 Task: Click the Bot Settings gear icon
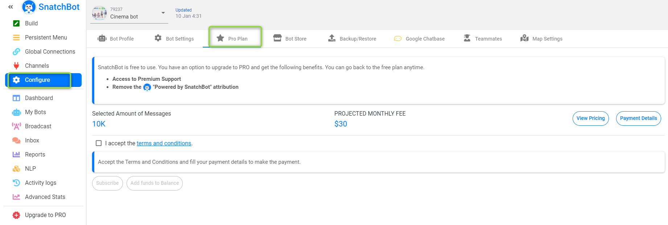point(158,38)
